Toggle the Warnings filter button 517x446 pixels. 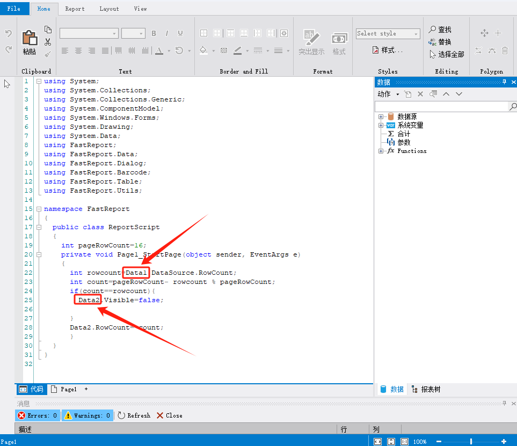(x=88, y=415)
